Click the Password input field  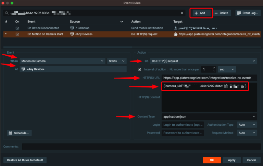click(183, 133)
